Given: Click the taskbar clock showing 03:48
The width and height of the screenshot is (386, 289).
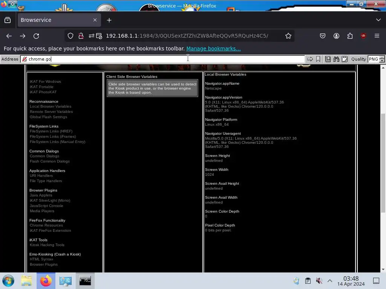Looking at the screenshot, I should pyautogui.click(x=351, y=281).
